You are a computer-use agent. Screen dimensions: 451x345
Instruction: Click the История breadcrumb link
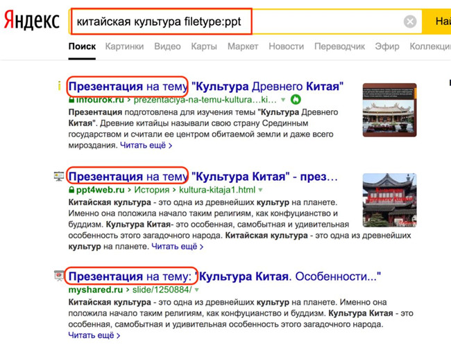click(x=152, y=190)
